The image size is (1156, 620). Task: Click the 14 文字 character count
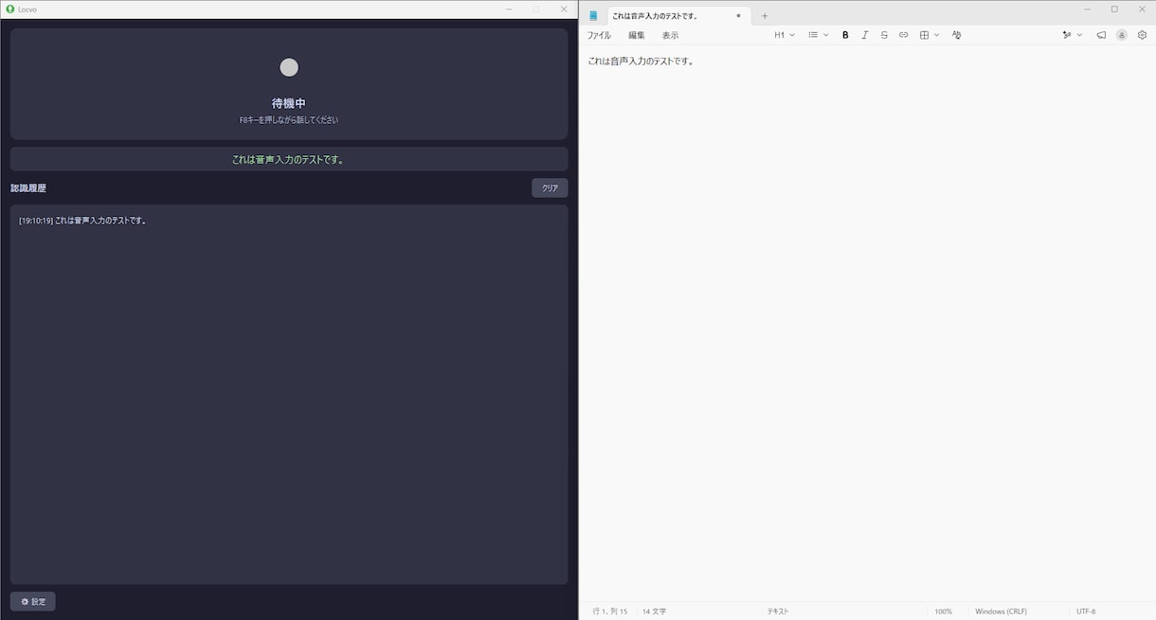(x=655, y=611)
